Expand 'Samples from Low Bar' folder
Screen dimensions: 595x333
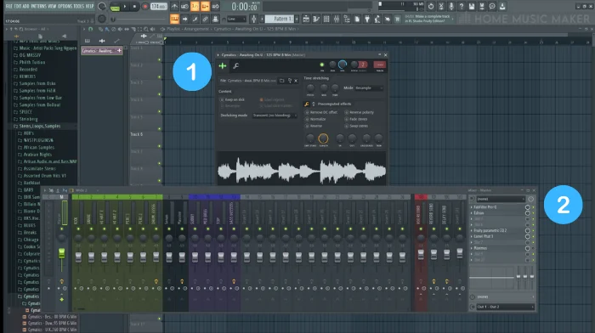pos(39,98)
